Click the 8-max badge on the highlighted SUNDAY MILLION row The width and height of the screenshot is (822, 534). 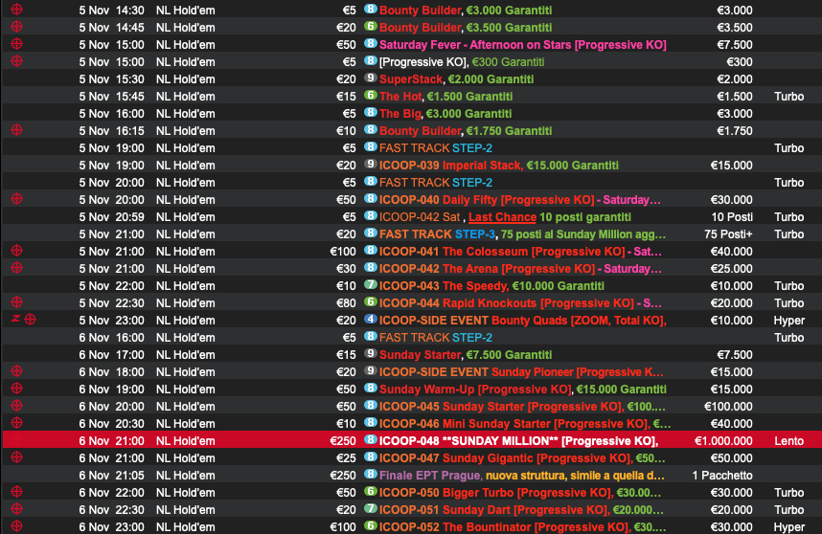(x=371, y=440)
